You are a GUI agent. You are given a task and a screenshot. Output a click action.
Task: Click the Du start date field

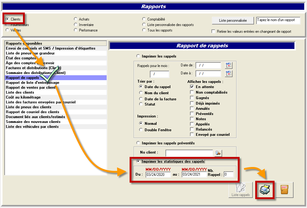pos(158,174)
